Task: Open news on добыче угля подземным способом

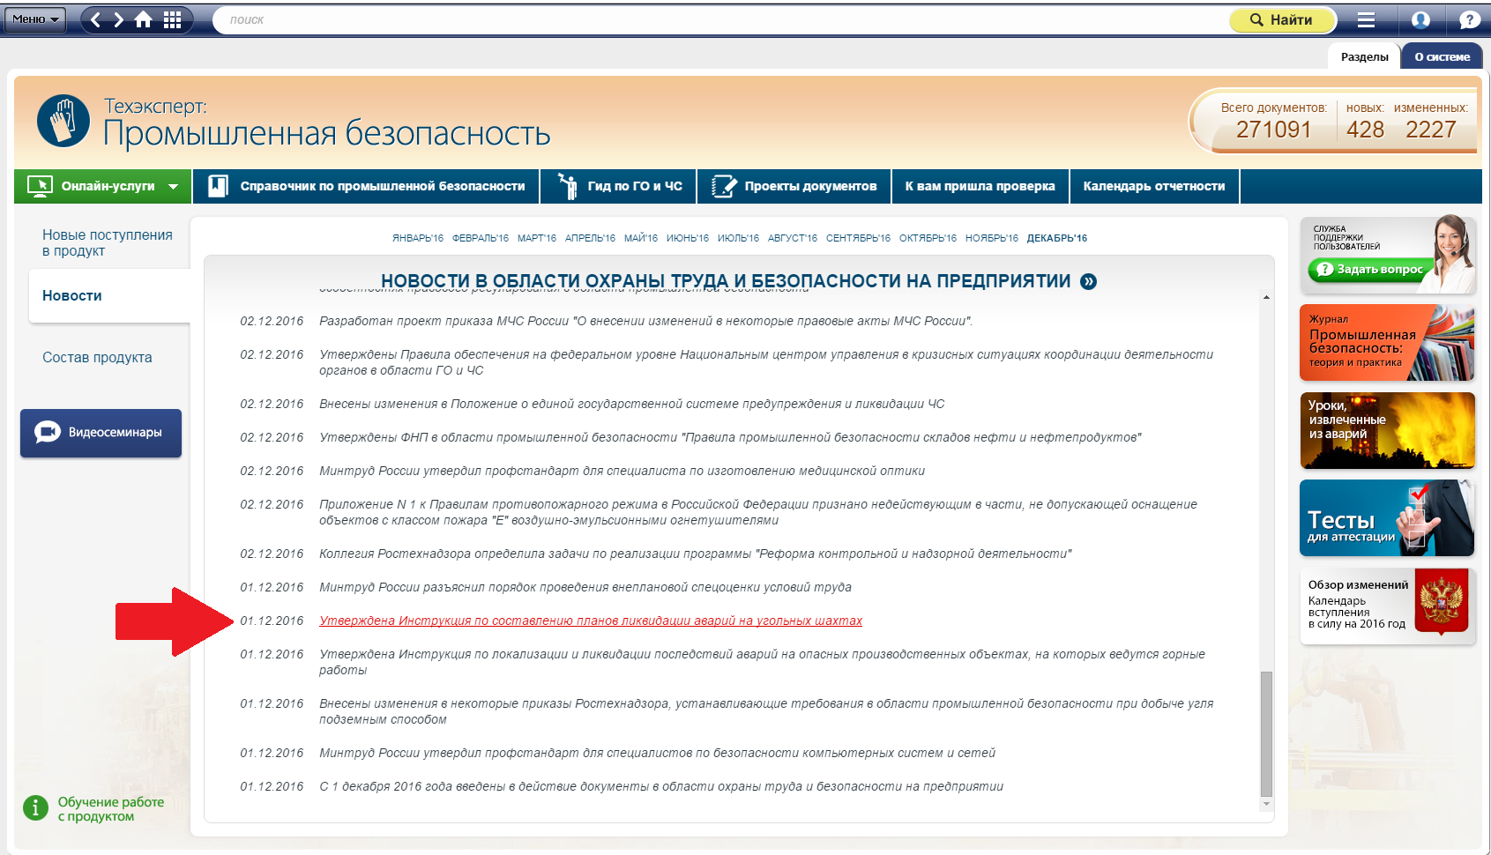Action: tap(766, 711)
